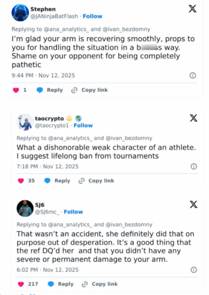209x295 pixels.
Task: Copy link to Stephen's tweet
Action: (x=89, y=90)
